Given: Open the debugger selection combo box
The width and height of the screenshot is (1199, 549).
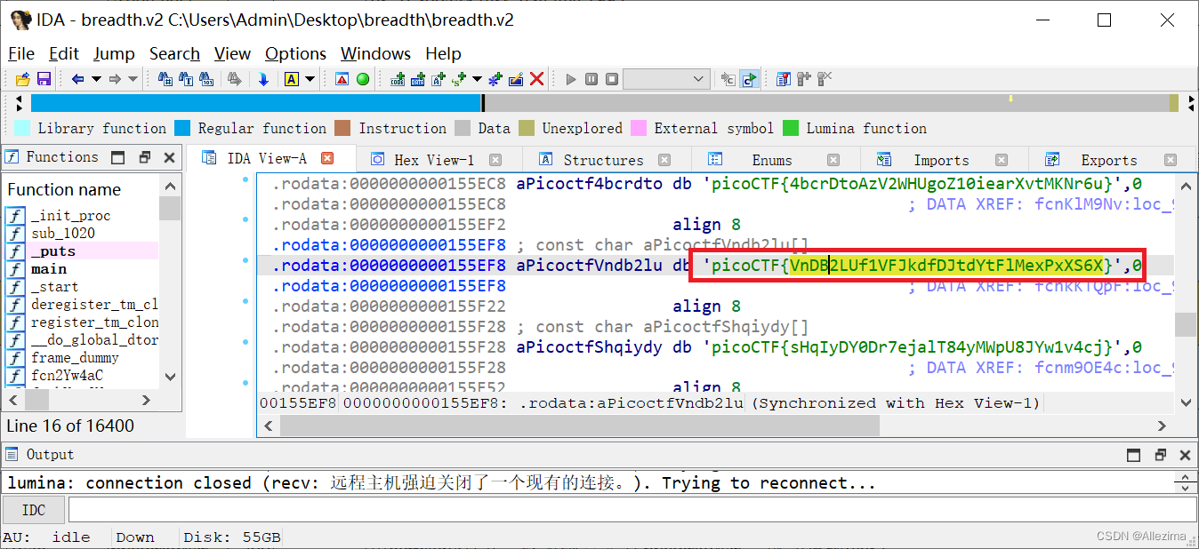Looking at the screenshot, I should 666,79.
